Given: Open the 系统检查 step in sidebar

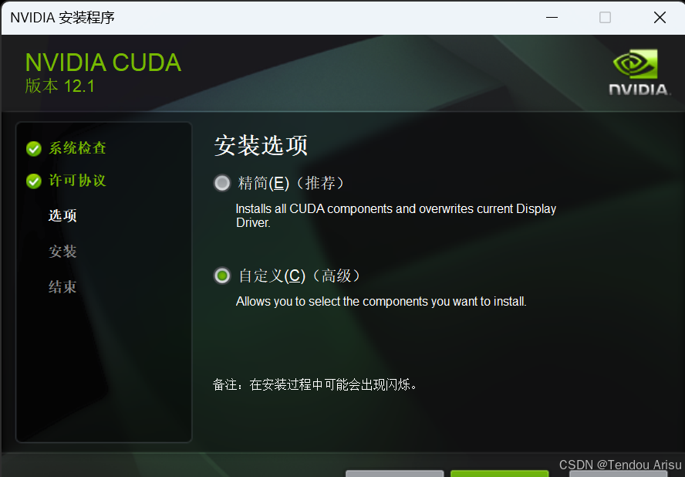Looking at the screenshot, I should pos(77,147).
